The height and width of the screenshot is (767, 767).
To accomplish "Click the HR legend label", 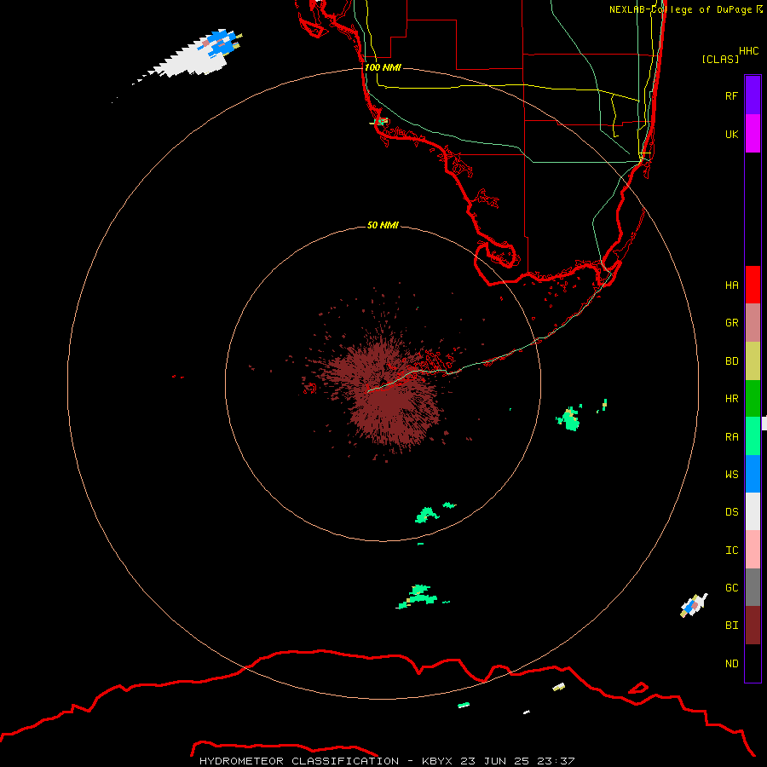I will pyautogui.click(x=731, y=399).
